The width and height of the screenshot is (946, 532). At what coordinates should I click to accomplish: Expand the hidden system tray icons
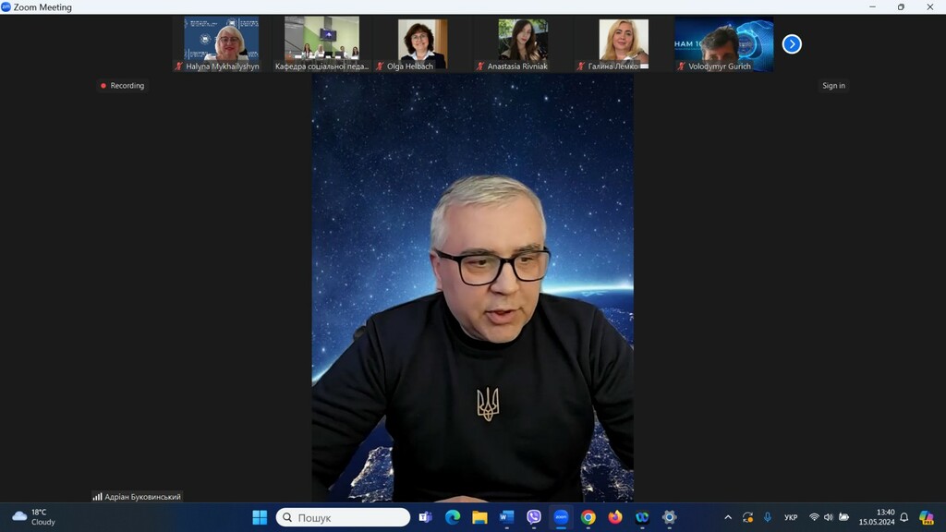tap(728, 517)
